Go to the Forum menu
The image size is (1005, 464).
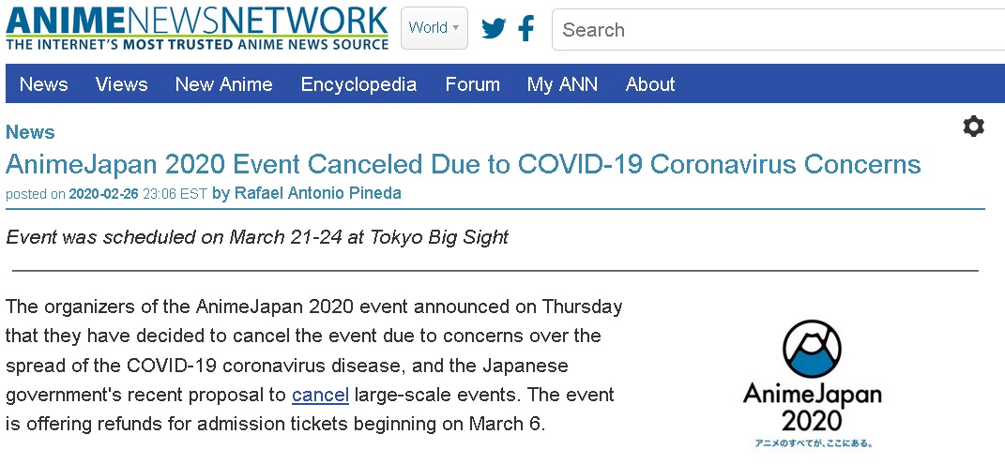point(472,84)
